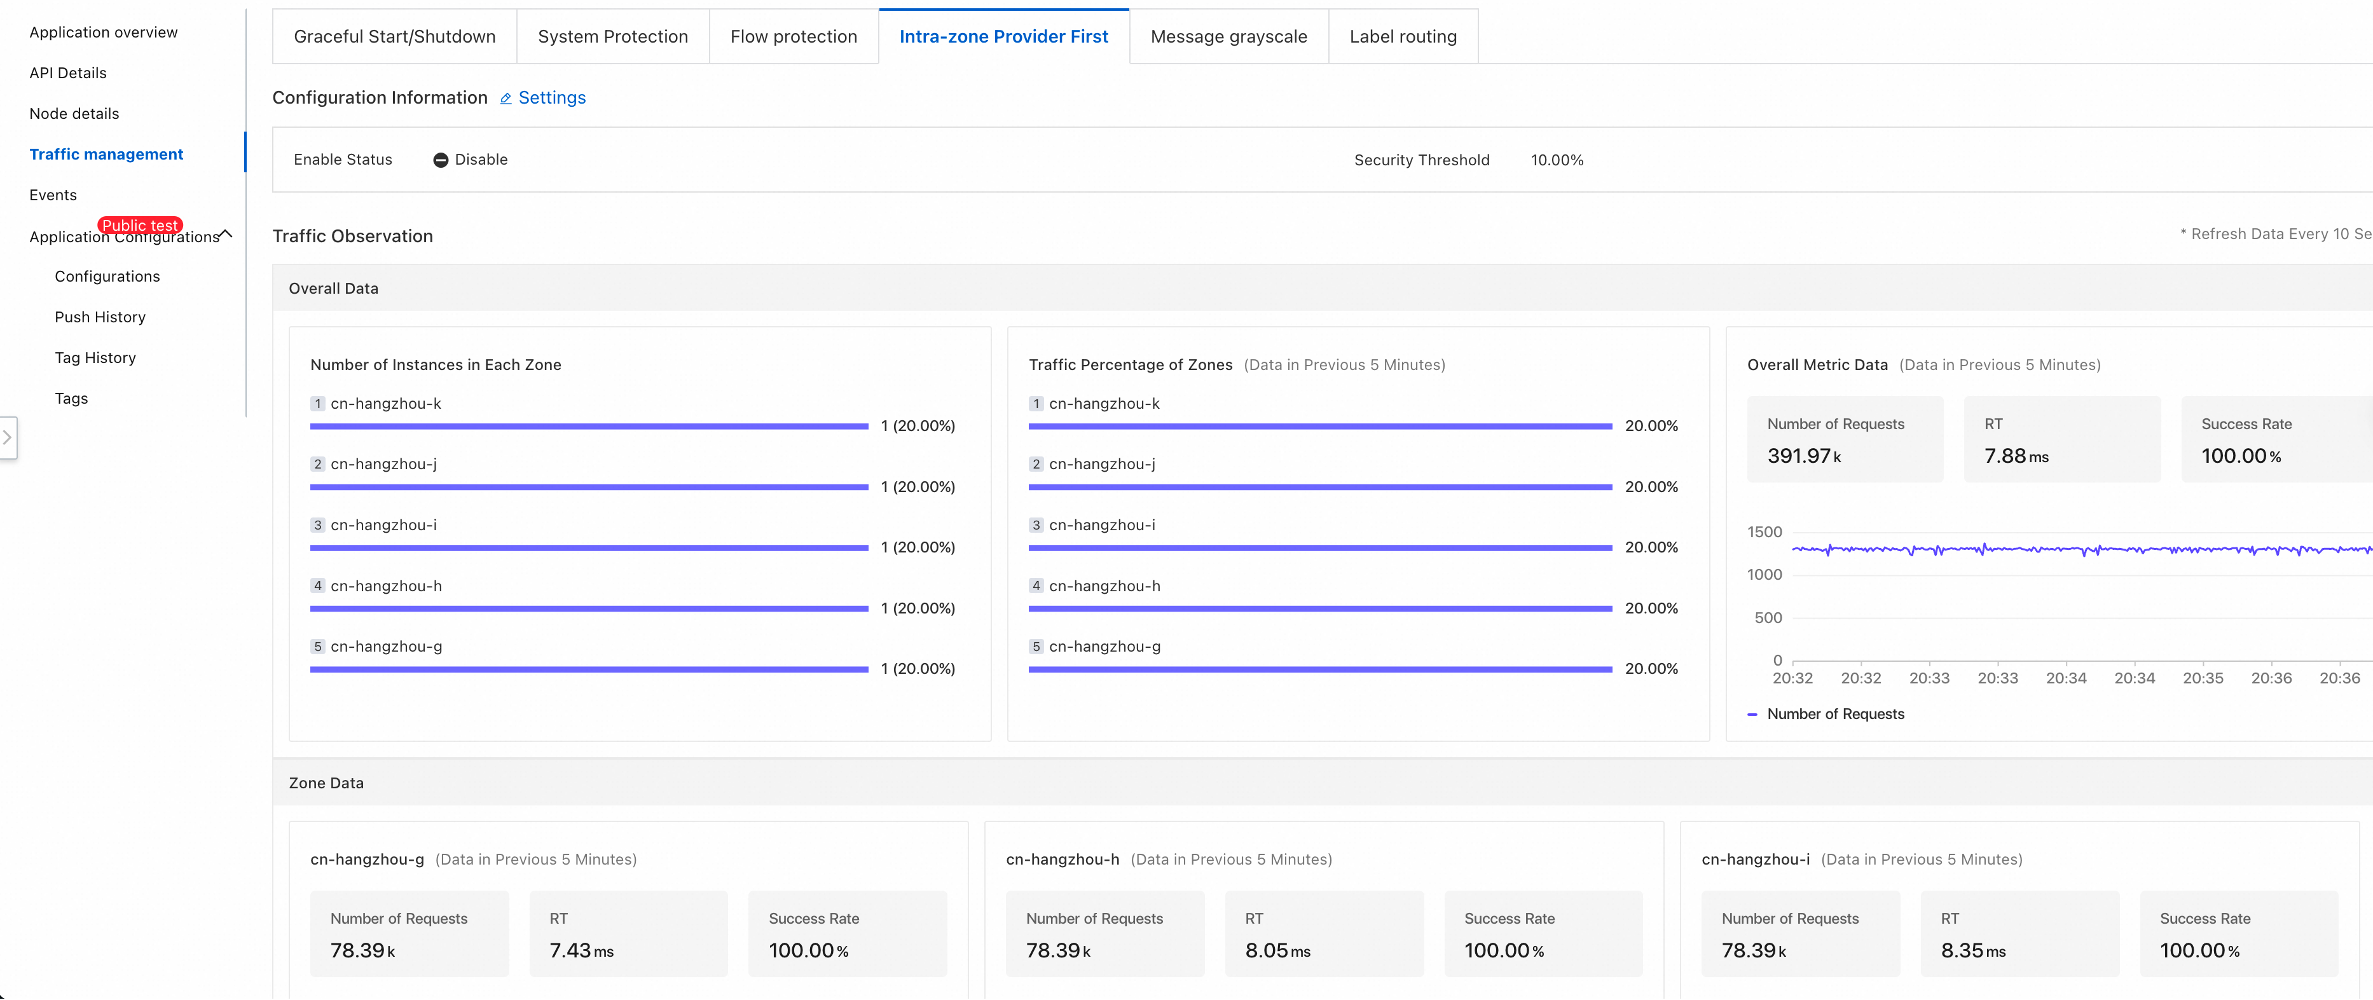Click the Settings pencil edit icon

[x=506, y=99]
